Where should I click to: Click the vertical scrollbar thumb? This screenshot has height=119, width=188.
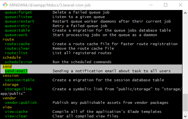[x=185, y=103]
